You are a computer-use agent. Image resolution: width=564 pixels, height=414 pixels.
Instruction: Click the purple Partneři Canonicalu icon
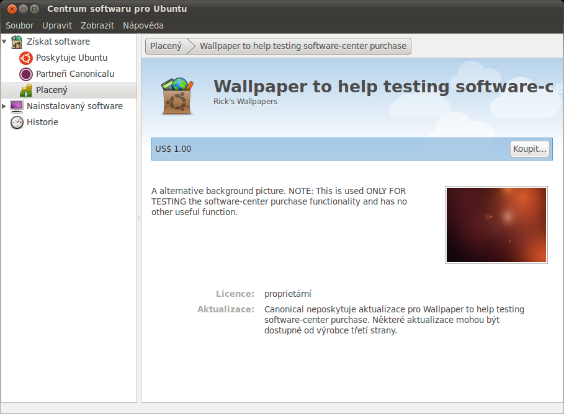[x=26, y=74]
